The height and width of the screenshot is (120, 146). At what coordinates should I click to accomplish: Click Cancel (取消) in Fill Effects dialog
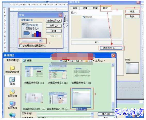[132, 17]
